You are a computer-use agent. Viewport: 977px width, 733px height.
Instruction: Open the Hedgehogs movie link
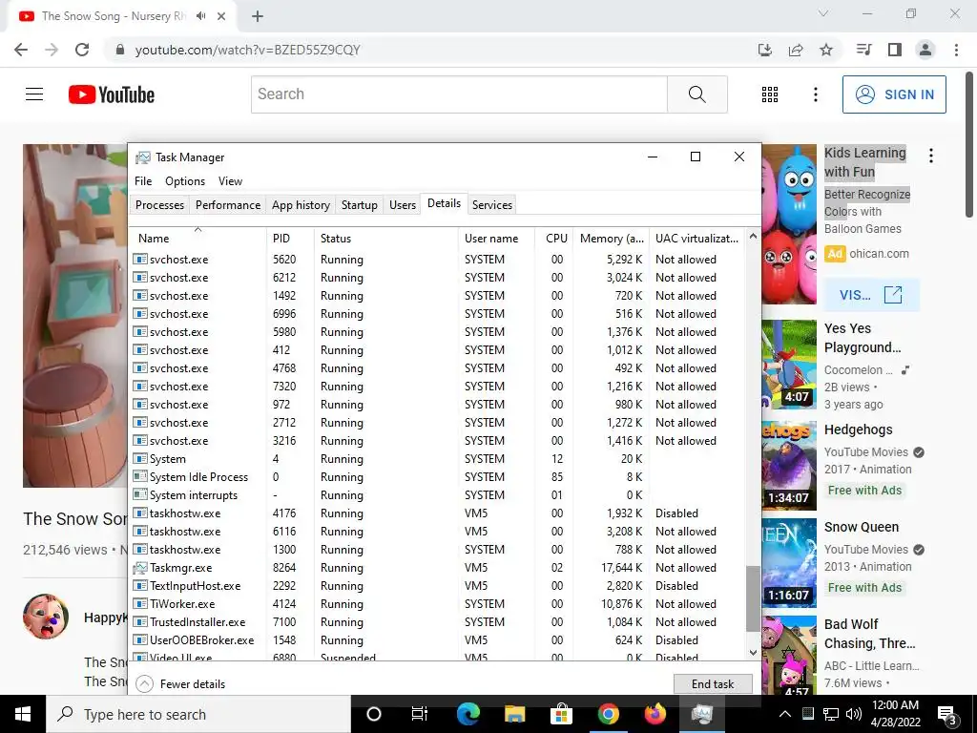[858, 429]
